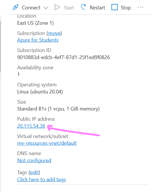The height and width of the screenshot is (192, 152).
Task: Click the Start toolbar label
Action: 69,8
